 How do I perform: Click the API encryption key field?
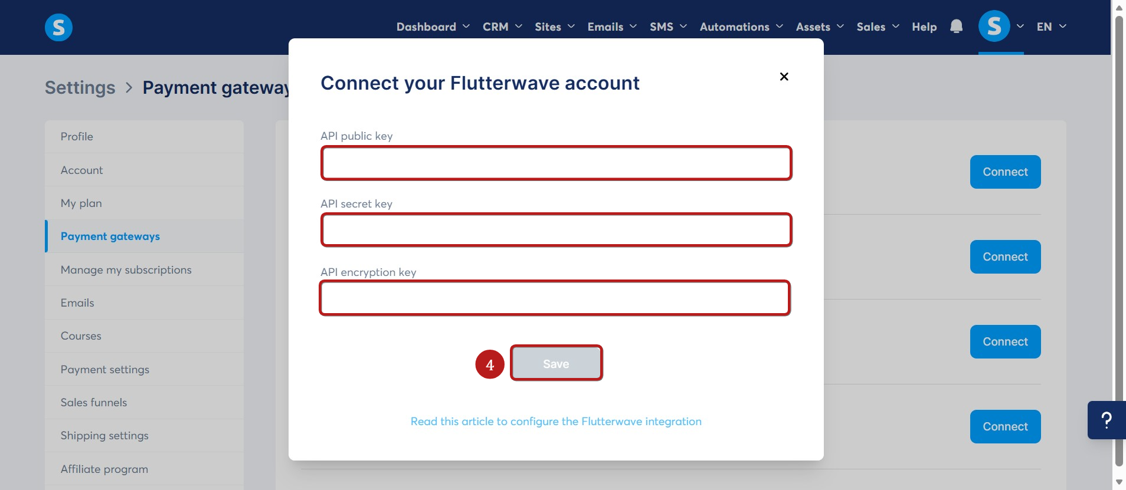pyautogui.click(x=555, y=298)
